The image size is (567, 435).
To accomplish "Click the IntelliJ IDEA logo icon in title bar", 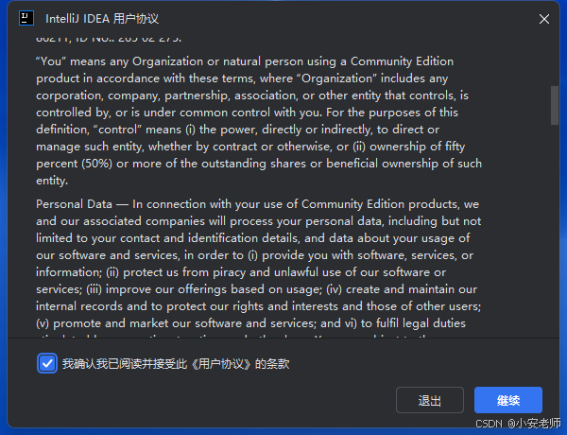I will 26,18.
